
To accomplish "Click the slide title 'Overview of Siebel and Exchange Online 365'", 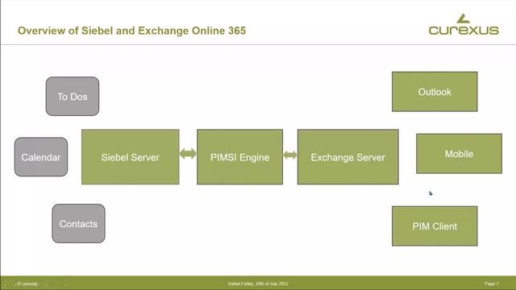I will [131, 31].
